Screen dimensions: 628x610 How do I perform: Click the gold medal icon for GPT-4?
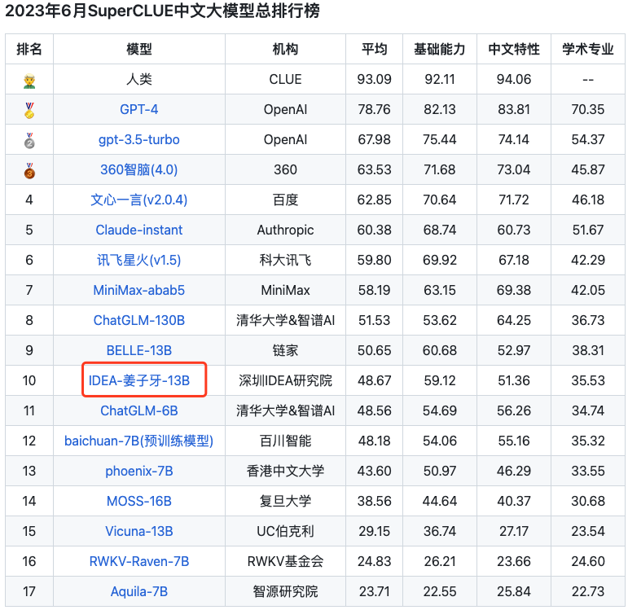29,110
